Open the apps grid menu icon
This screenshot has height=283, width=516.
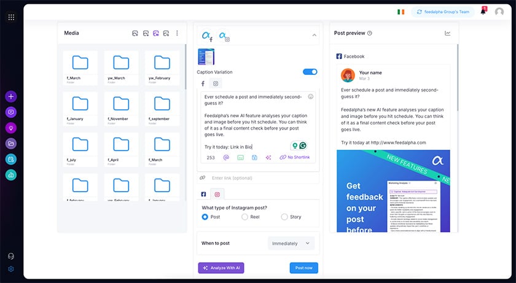coord(11,17)
